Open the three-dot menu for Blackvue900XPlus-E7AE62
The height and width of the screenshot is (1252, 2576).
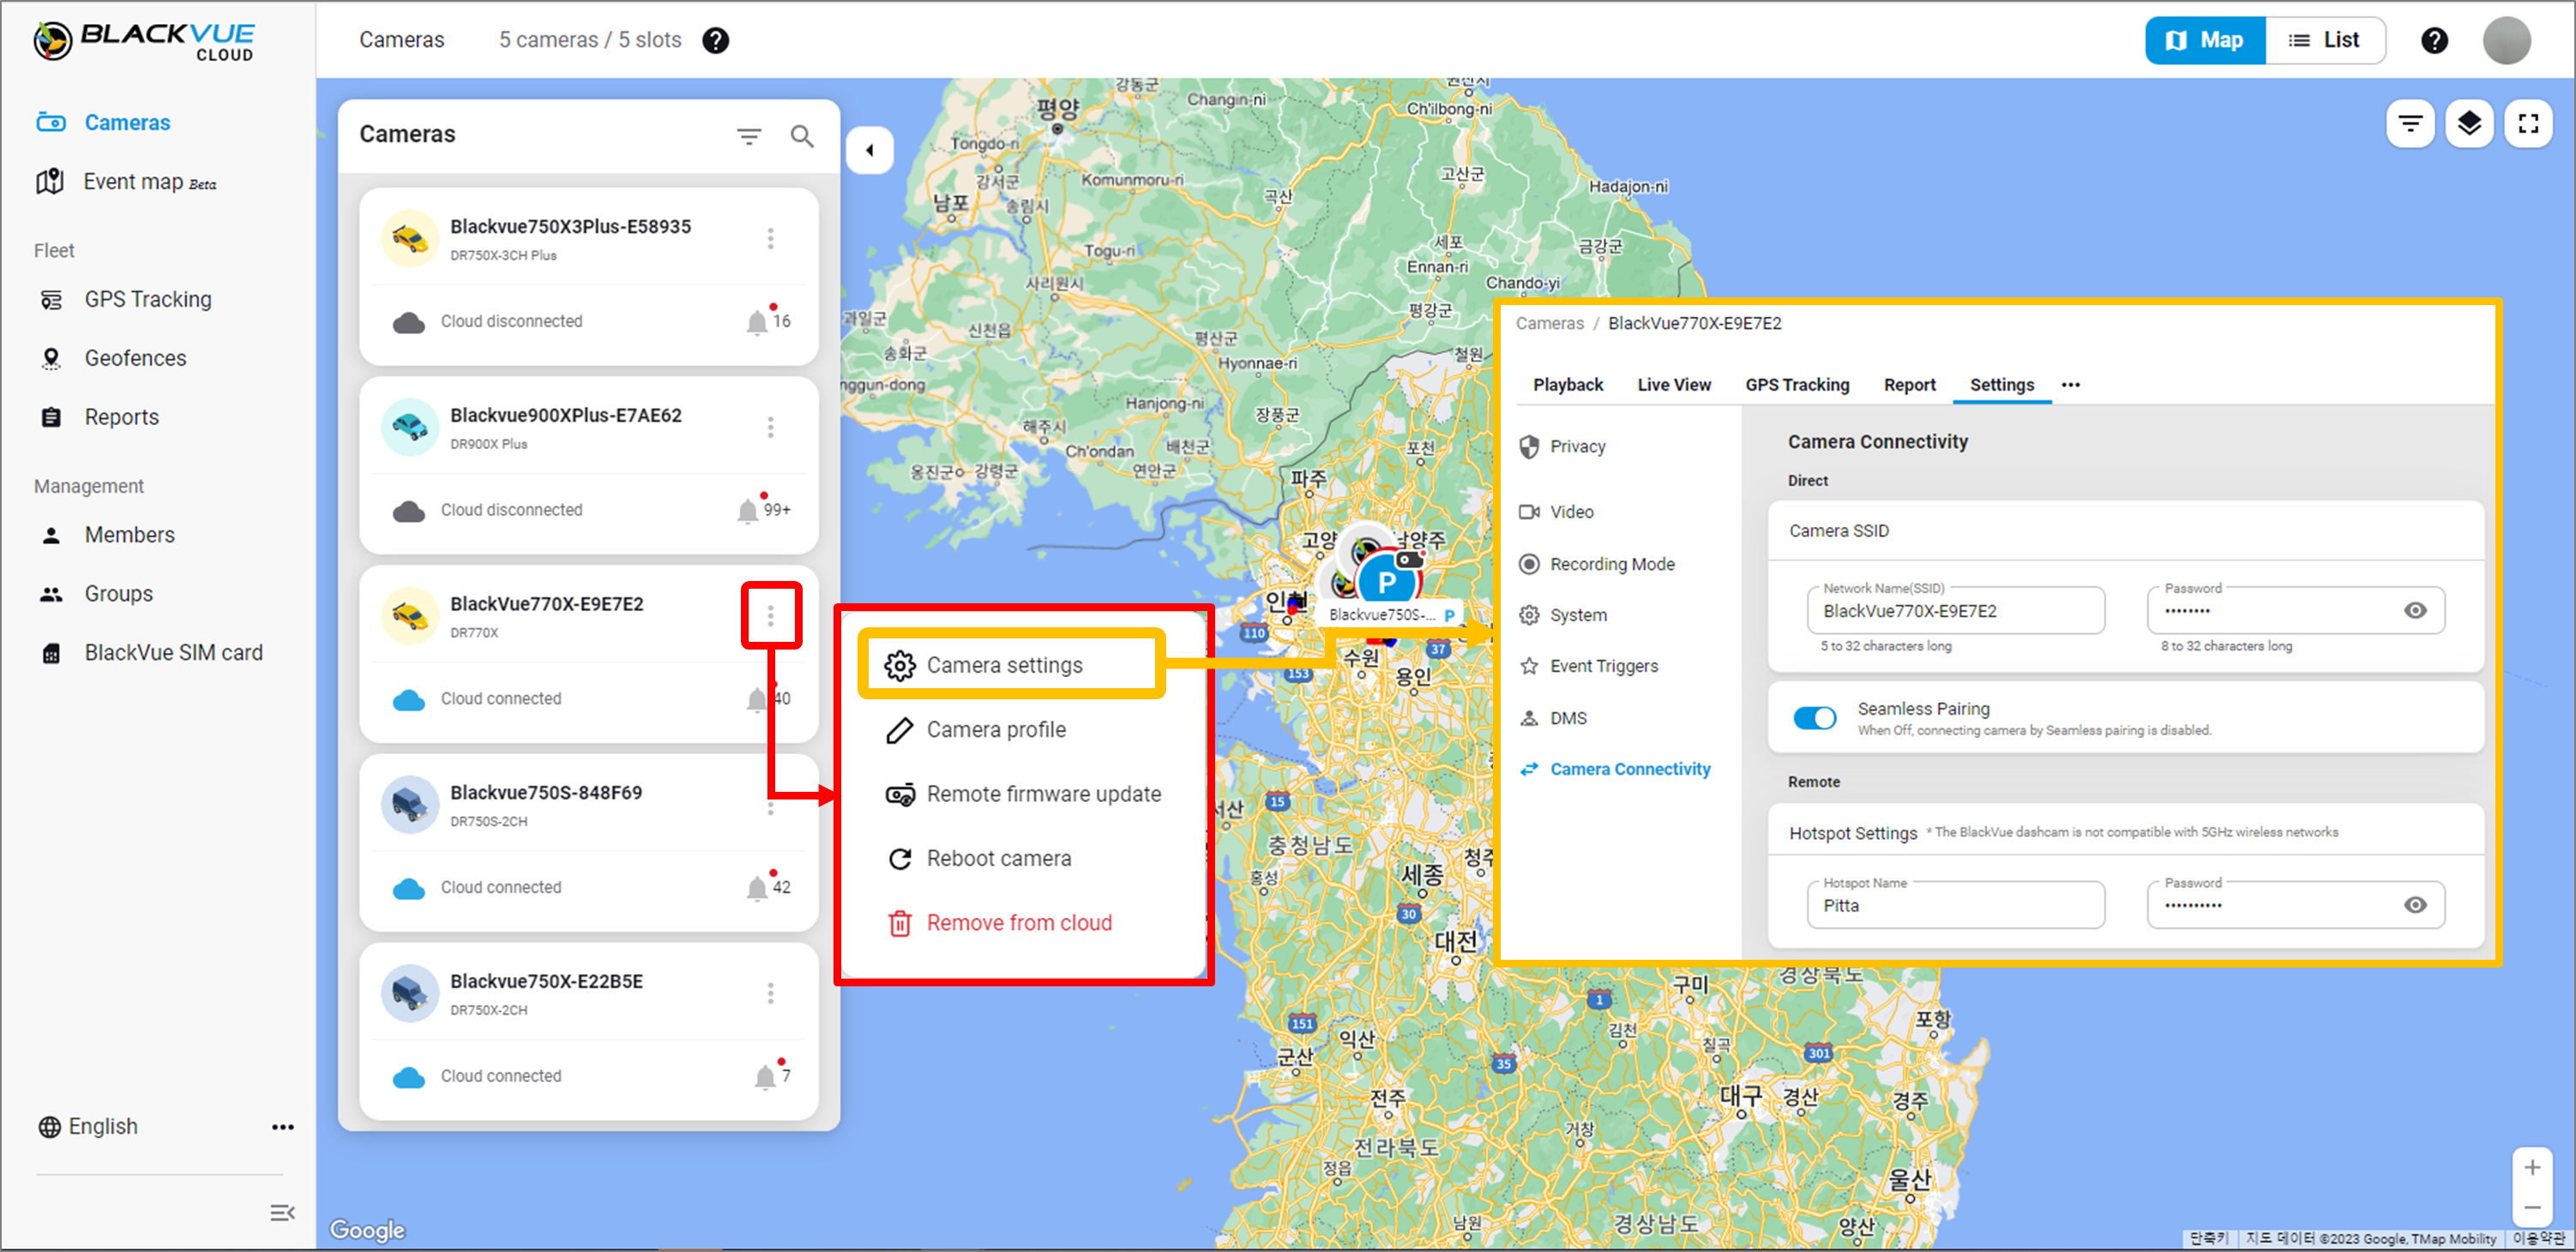[x=770, y=428]
